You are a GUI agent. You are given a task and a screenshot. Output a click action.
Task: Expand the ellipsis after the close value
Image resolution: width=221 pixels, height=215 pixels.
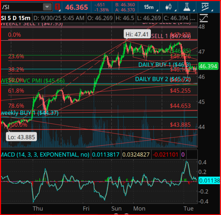tap(194, 18)
